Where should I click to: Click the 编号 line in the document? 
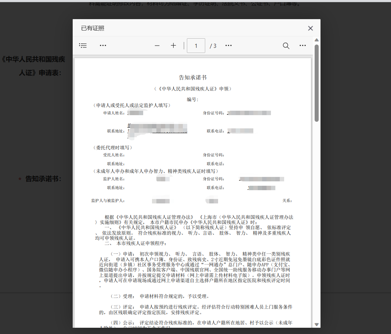tap(192, 99)
